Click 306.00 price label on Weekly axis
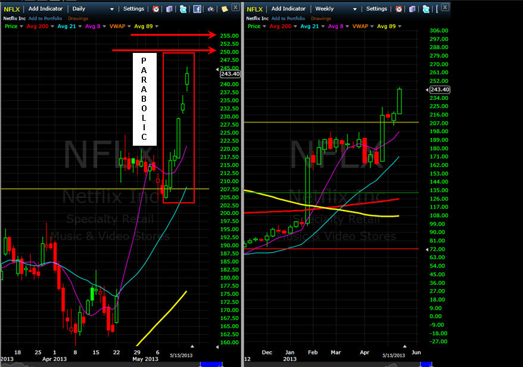This screenshot has width=523, height=367. pyautogui.click(x=438, y=31)
